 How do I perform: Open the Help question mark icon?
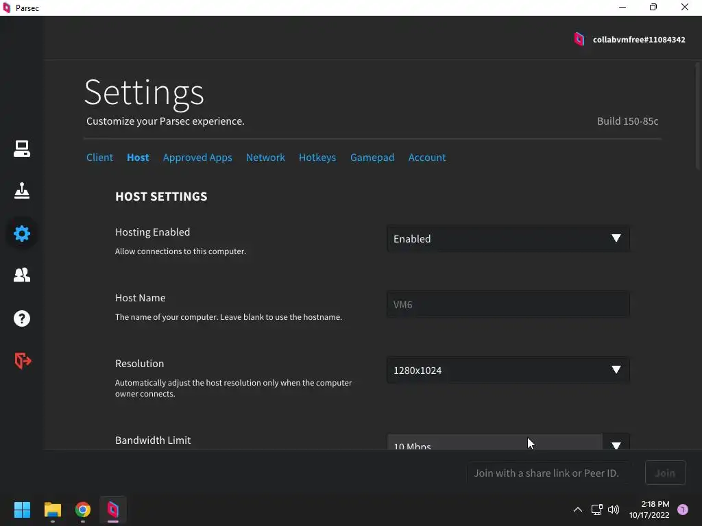click(x=22, y=318)
